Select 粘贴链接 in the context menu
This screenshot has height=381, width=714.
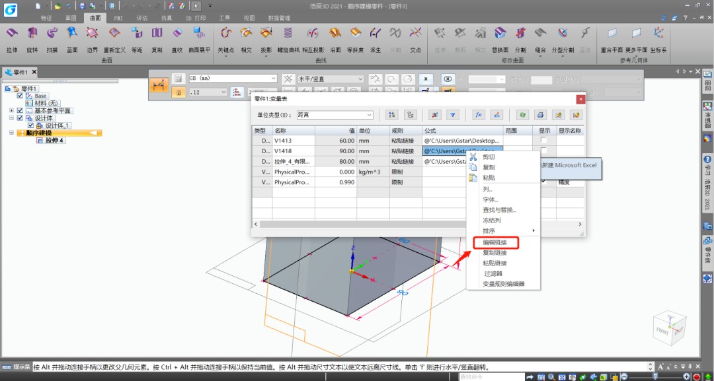[x=495, y=263]
